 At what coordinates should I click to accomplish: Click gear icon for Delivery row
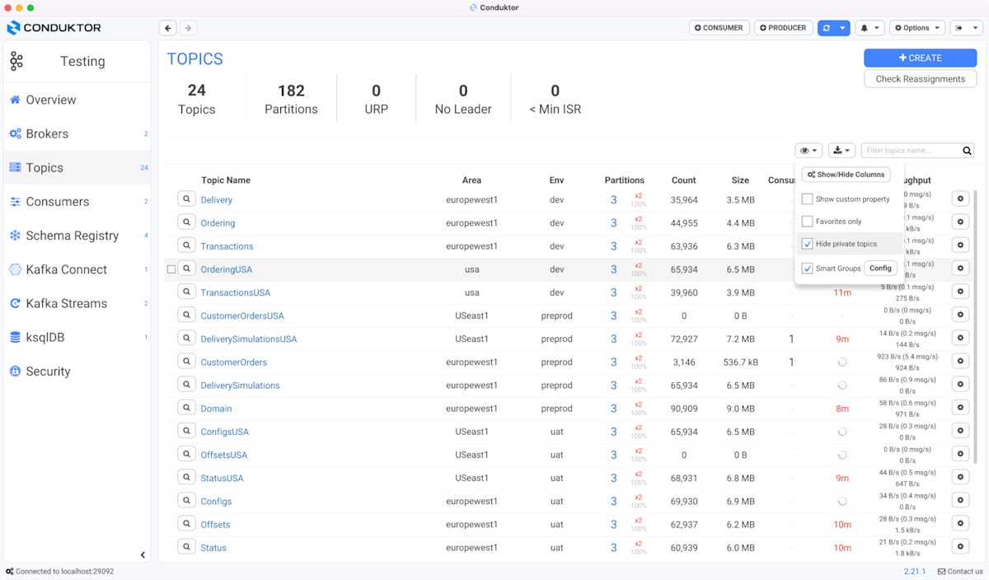pyautogui.click(x=960, y=199)
